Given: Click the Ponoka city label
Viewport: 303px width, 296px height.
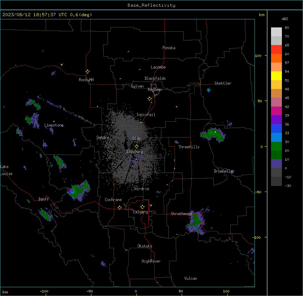Looking at the screenshot, I should pyautogui.click(x=169, y=48).
